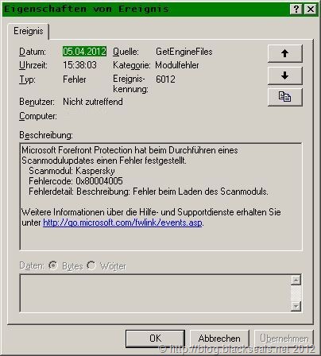
Task: Show previous event with up arrow button
Action: pyautogui.click(x=285, y=53)
